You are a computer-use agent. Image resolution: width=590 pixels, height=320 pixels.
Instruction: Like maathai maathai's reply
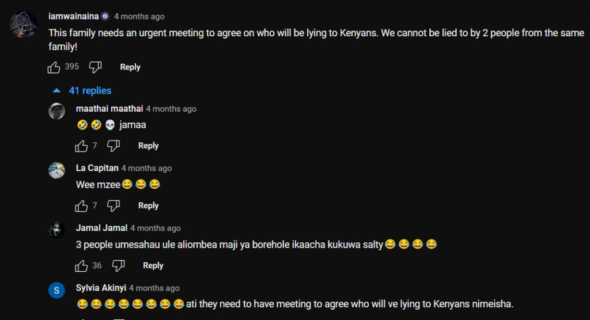tap(81, 146)
